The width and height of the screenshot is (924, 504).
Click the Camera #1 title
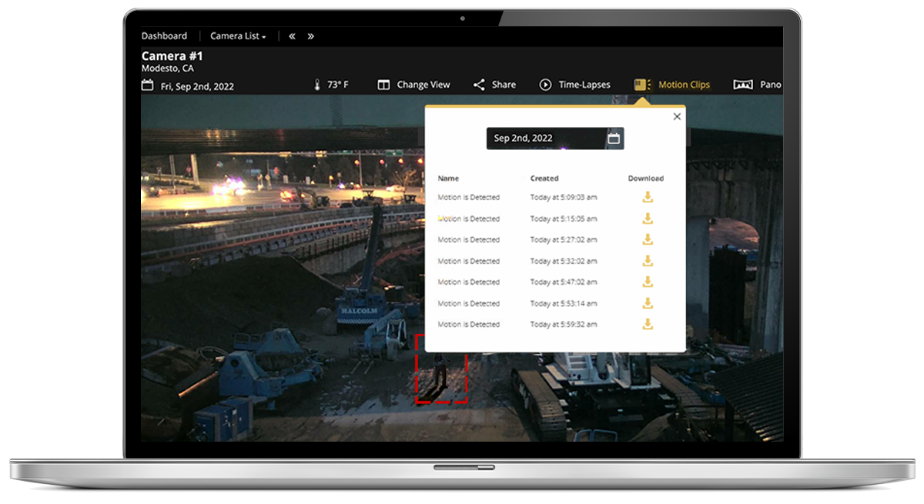tap(172, 56)
